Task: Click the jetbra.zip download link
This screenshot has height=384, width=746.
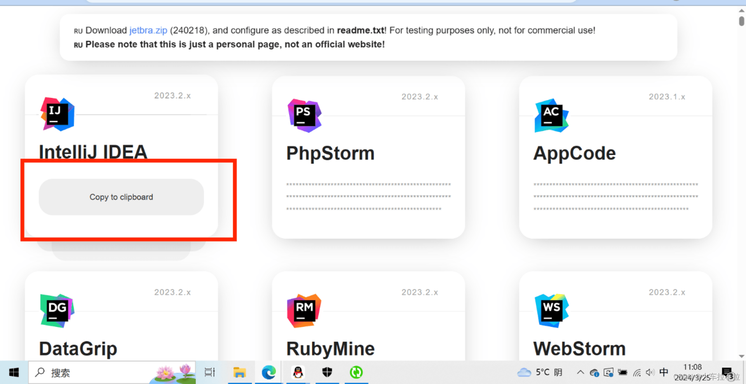Action: coord(148,30)
